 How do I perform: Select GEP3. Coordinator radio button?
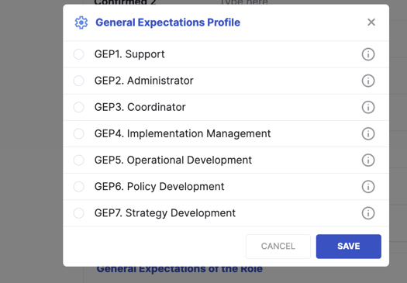pyautogui.click(x=78, y=107)
